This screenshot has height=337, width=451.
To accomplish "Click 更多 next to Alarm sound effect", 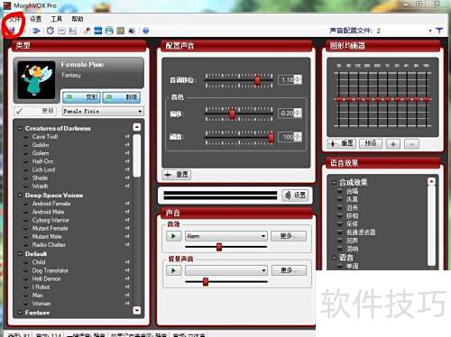I will pyautogui.click(x=289, y=236).
